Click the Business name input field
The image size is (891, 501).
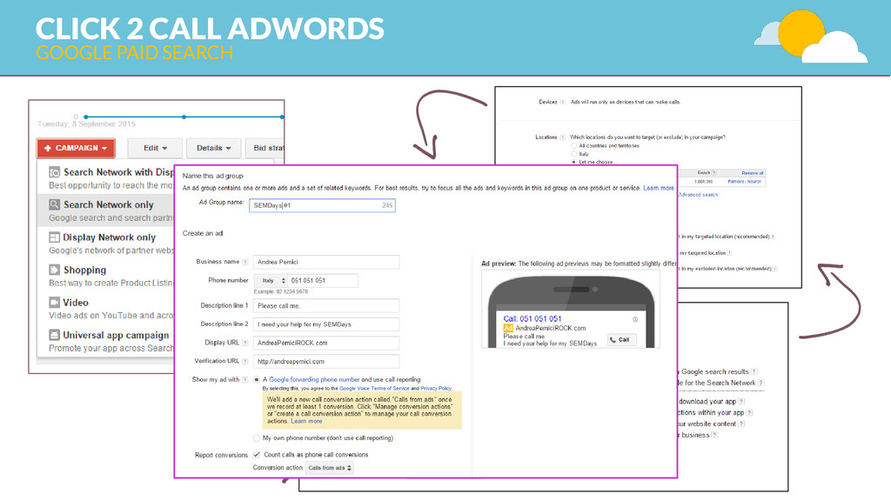tap(326, 262)
